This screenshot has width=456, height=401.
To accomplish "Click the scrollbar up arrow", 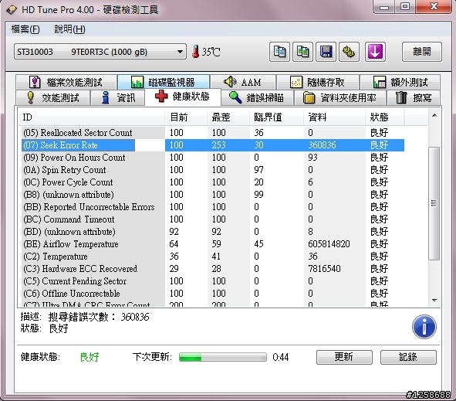I will click(434, 116).
